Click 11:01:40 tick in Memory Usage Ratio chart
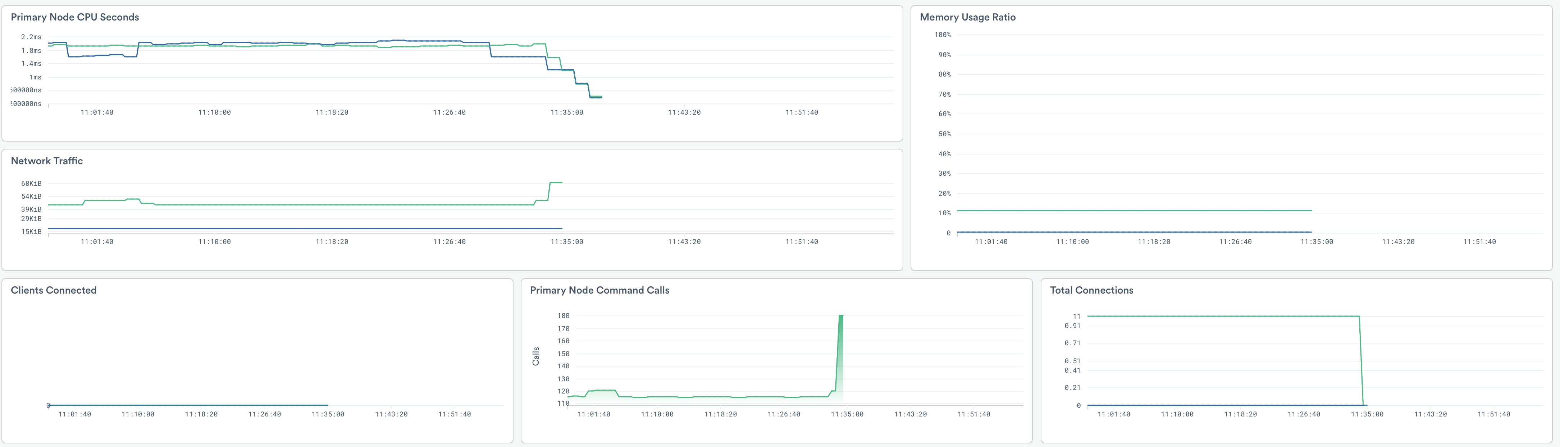The height and width of the screenshot is (447, 1560). [991, 242]
